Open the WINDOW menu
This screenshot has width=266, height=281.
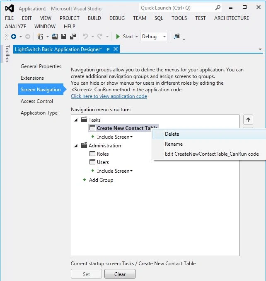coord(45,26)
